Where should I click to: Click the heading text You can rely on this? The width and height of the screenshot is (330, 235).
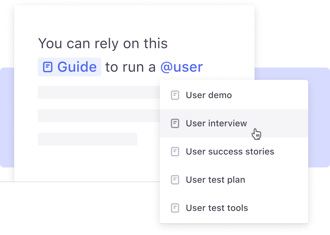tap(103, 44)
